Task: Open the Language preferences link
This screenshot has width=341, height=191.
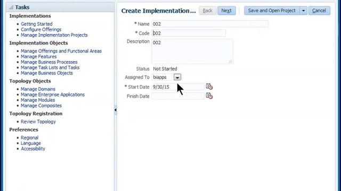Action: [31, 143]
